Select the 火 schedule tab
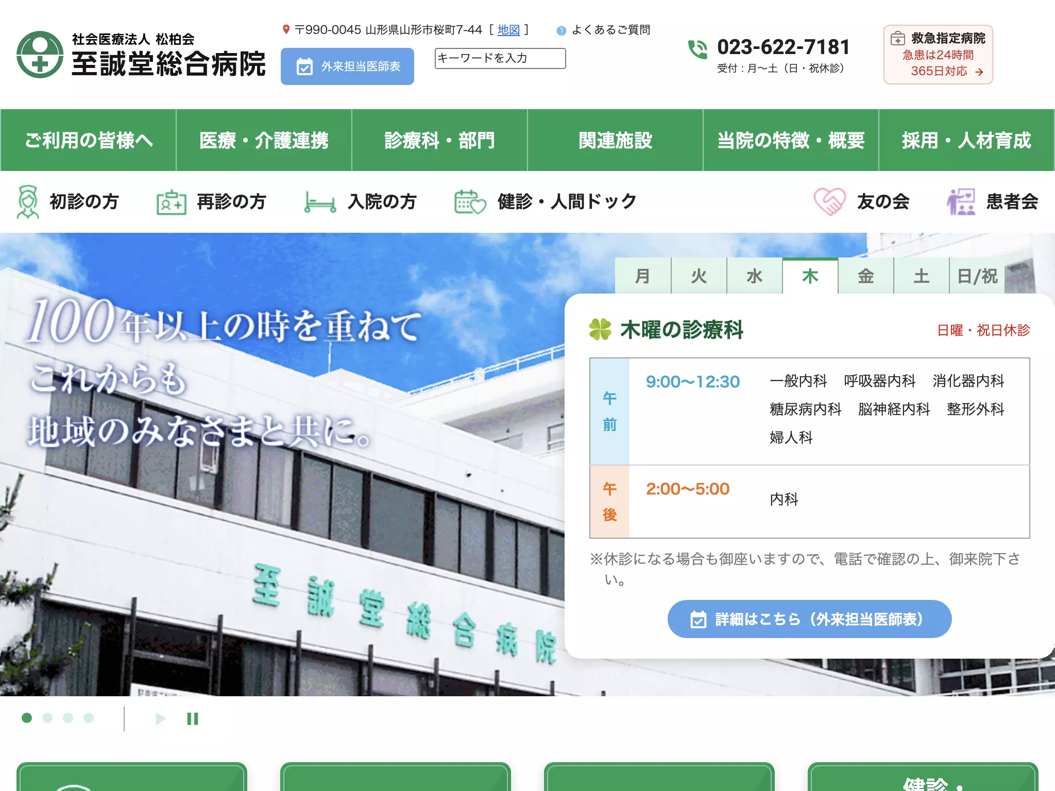 point(699,276)
